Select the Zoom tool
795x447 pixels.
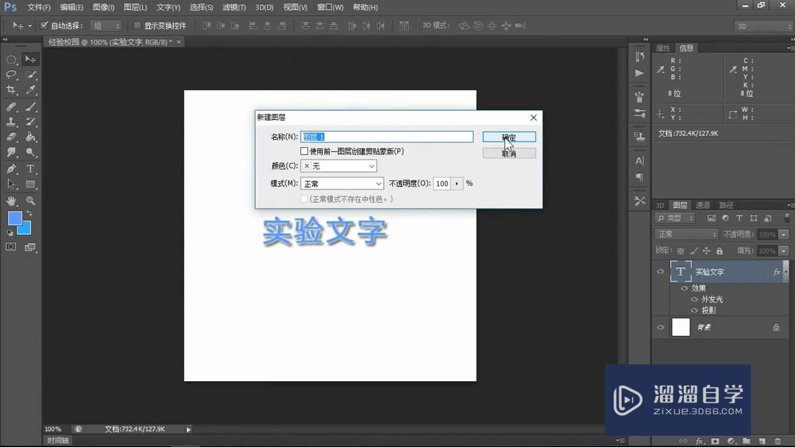tap(30, 201)
